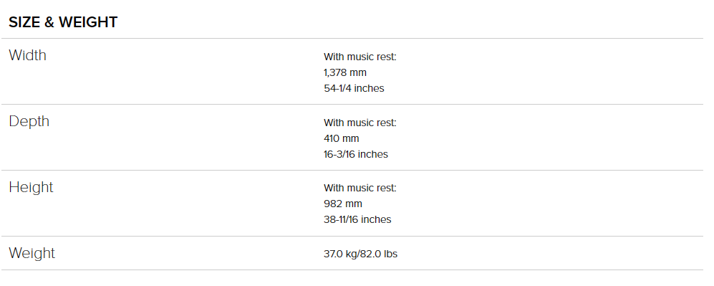Click the 1,378 mm width value
714x286 pixels.
coord(345,72)
